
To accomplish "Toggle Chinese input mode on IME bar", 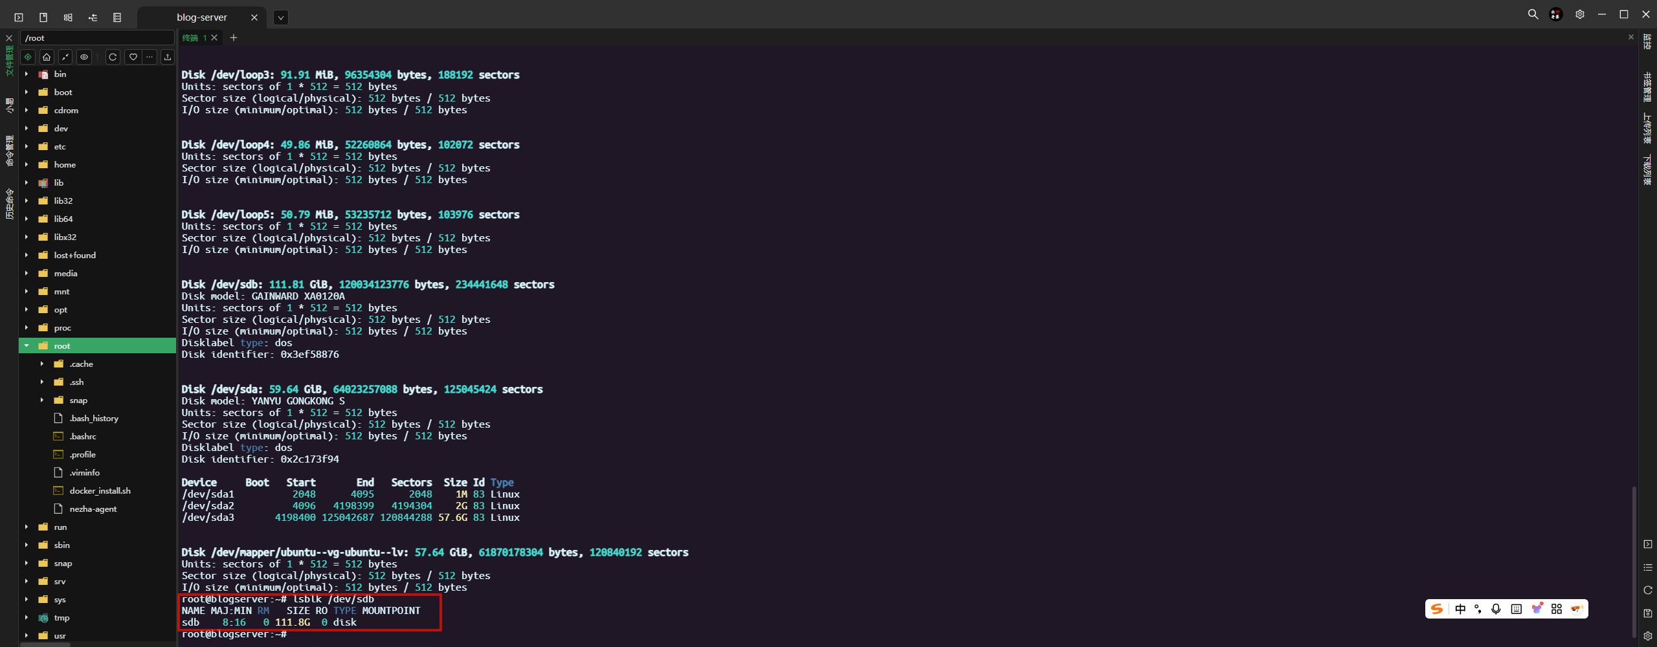I will tap(1460, 609).
